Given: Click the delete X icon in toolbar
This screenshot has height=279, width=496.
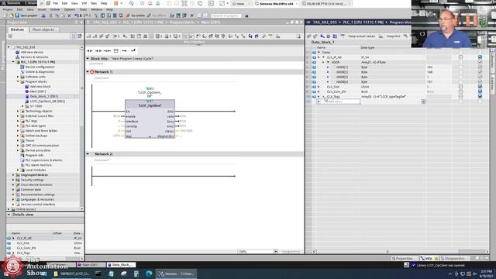Looking at the screenshot, I should (69, 15).
